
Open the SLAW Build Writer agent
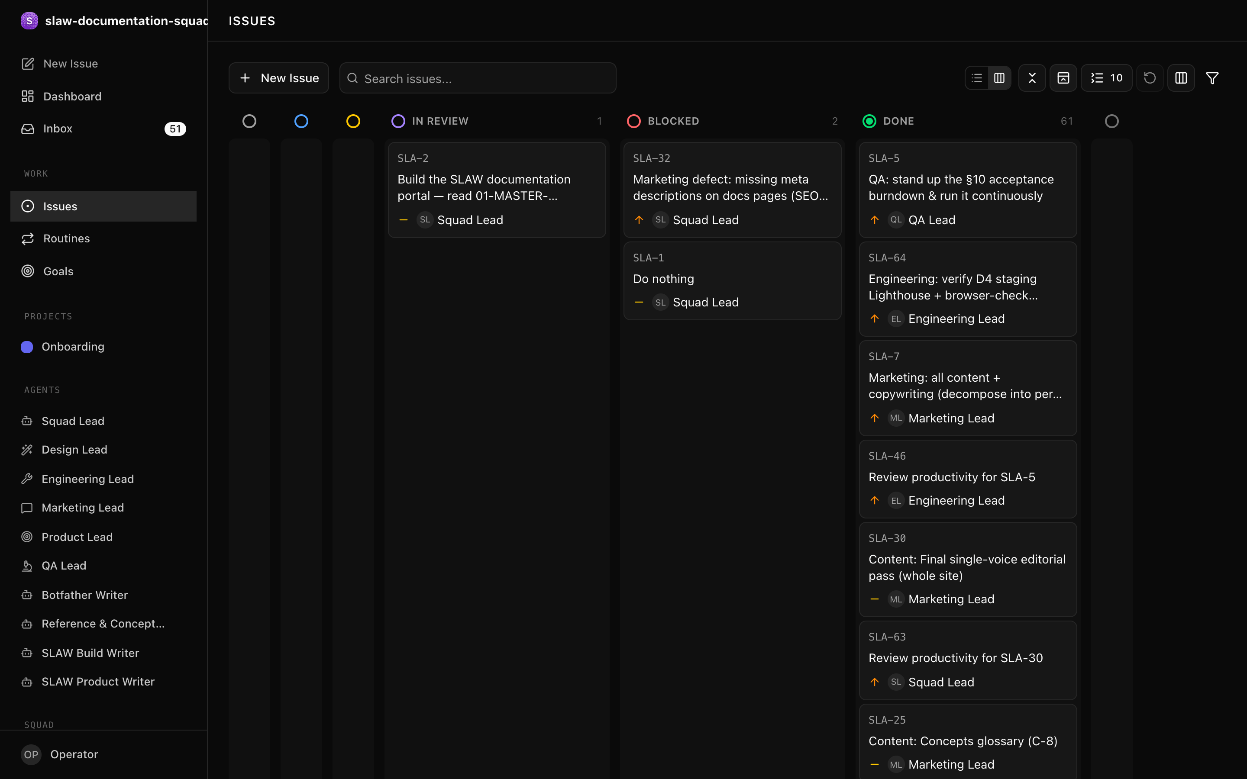[x=103, y=653]
